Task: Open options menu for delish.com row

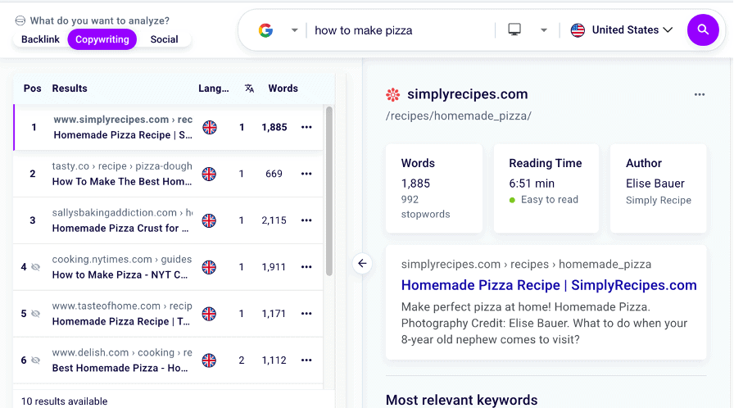Action: pos(306,360)
